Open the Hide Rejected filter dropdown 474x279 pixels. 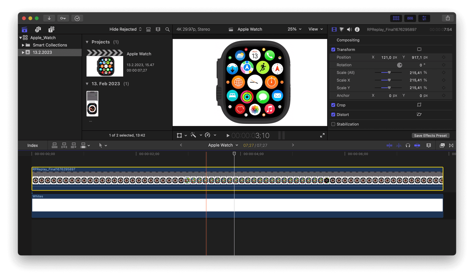tap(125, 29)
